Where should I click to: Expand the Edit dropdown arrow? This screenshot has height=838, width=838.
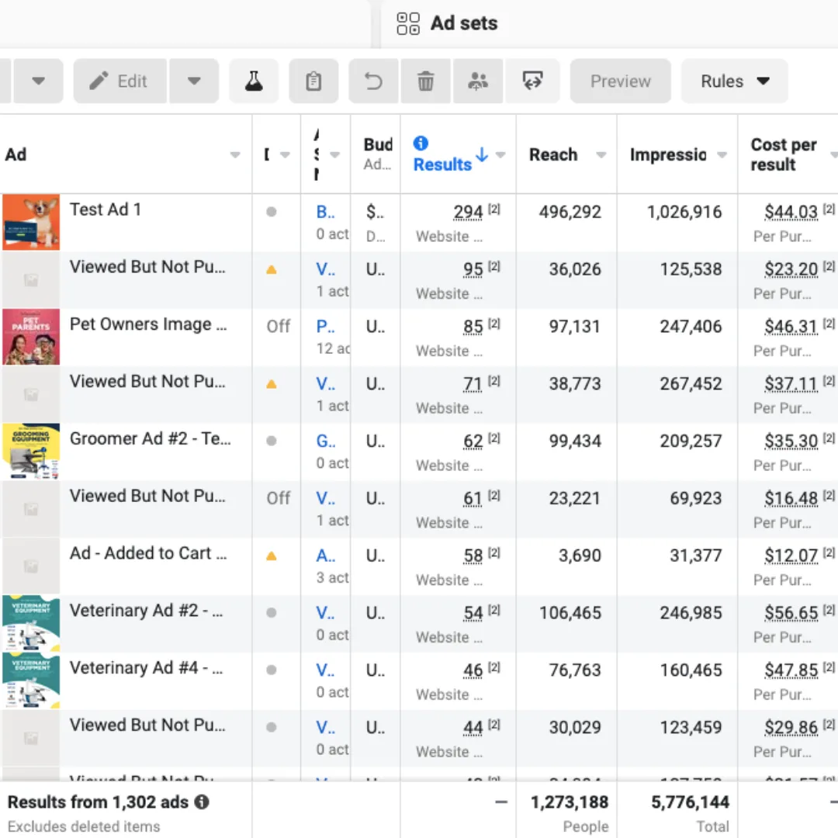tap(194, 81)
